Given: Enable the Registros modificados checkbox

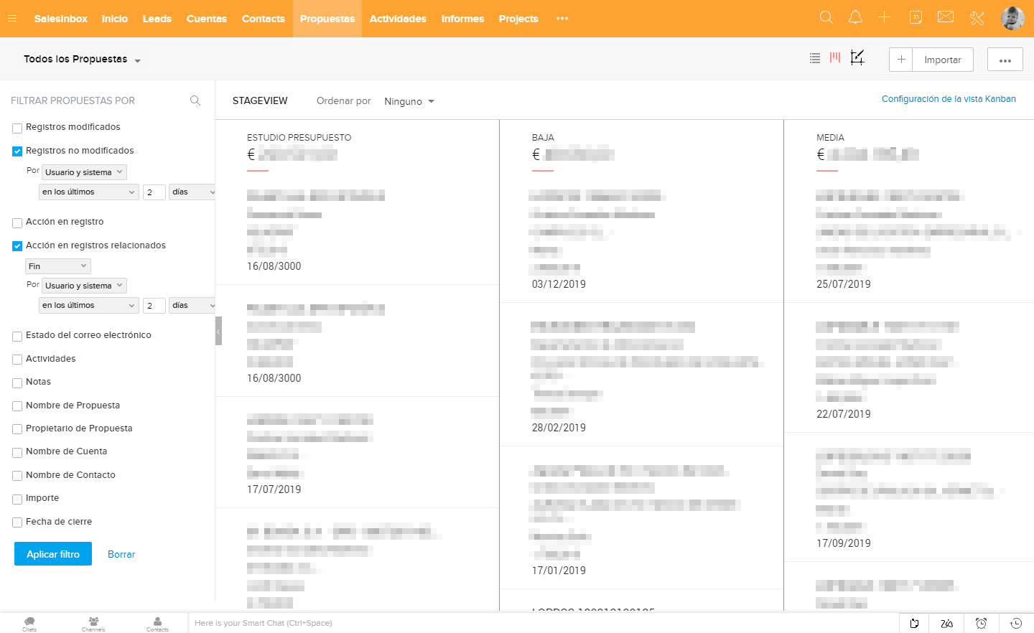Looking at the screenshot, I should click(x=17, y=128).
